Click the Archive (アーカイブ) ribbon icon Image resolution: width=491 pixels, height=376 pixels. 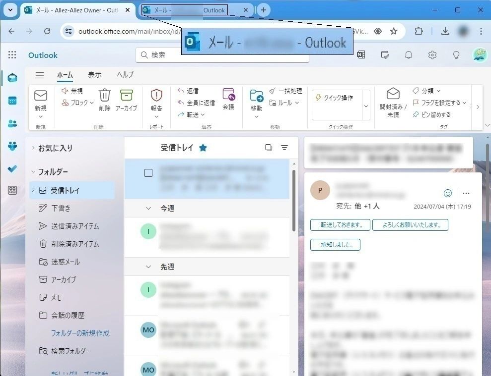[x=126, y=96]
